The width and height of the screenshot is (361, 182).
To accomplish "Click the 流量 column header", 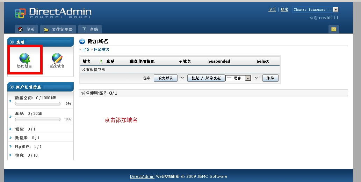I will (110, 61).
